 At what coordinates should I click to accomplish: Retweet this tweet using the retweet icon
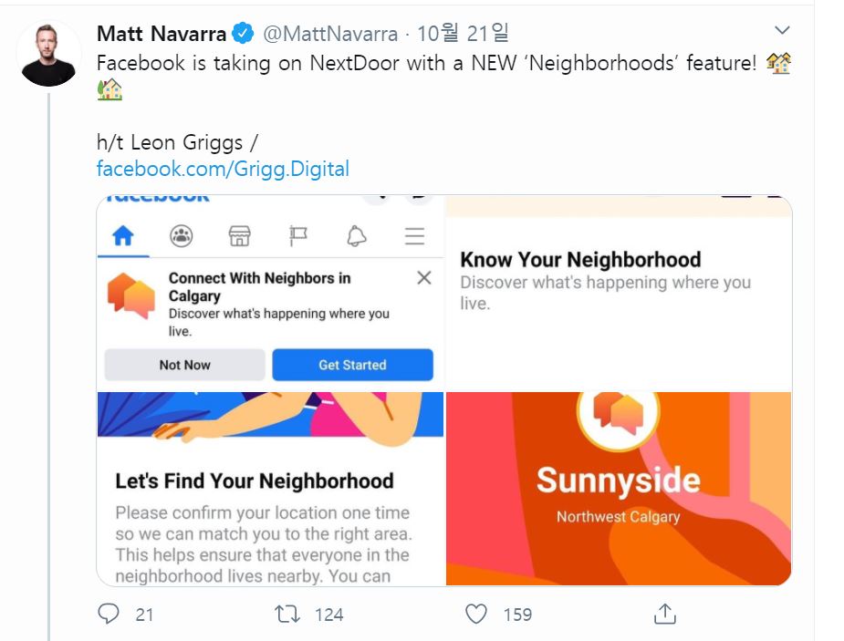pyautogui.click(x=287, y=614)
